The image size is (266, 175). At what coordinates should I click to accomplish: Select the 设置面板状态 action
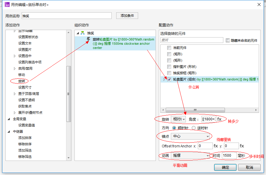click(x=28, y=37)
